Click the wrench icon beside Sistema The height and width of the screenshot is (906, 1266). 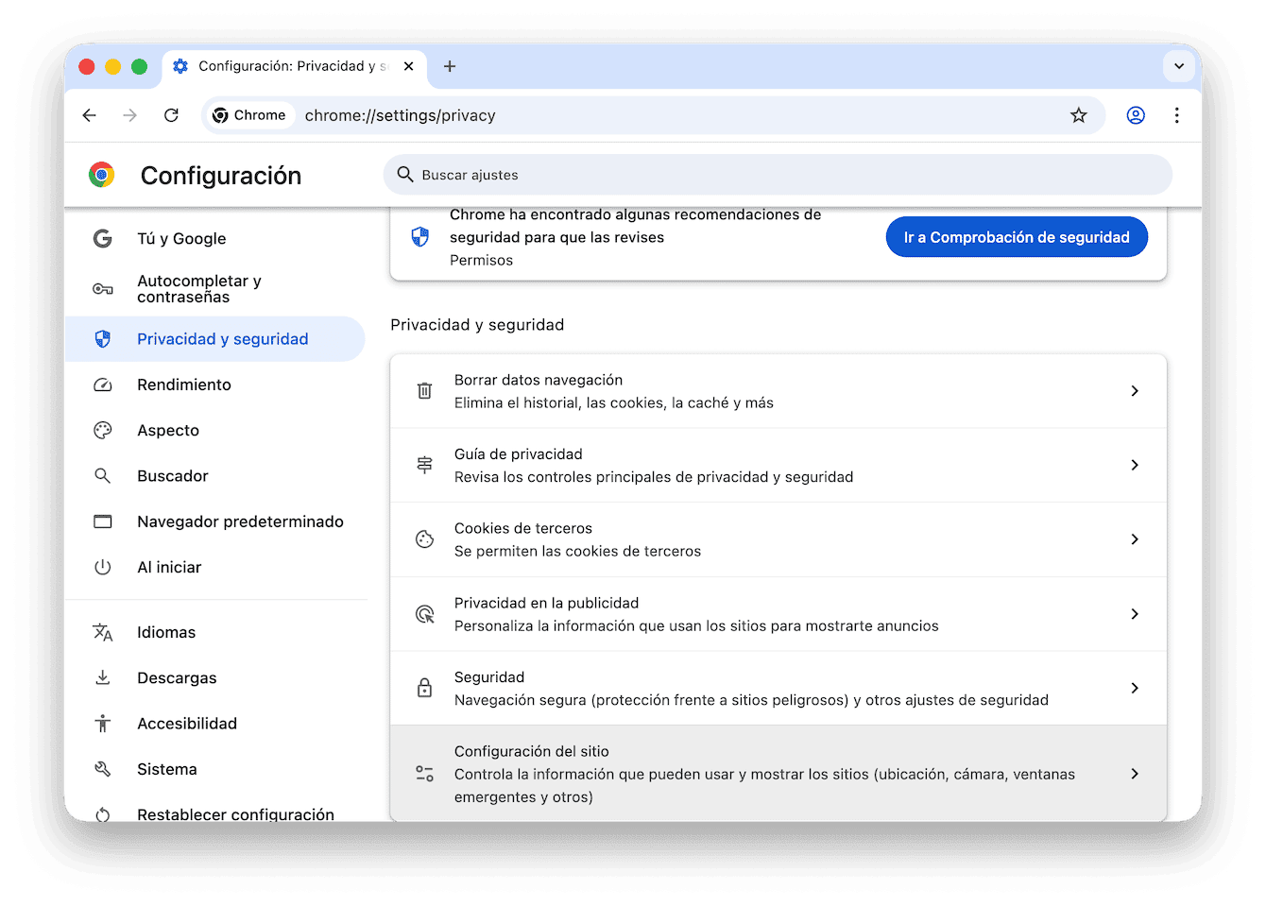tap(102, 769)
